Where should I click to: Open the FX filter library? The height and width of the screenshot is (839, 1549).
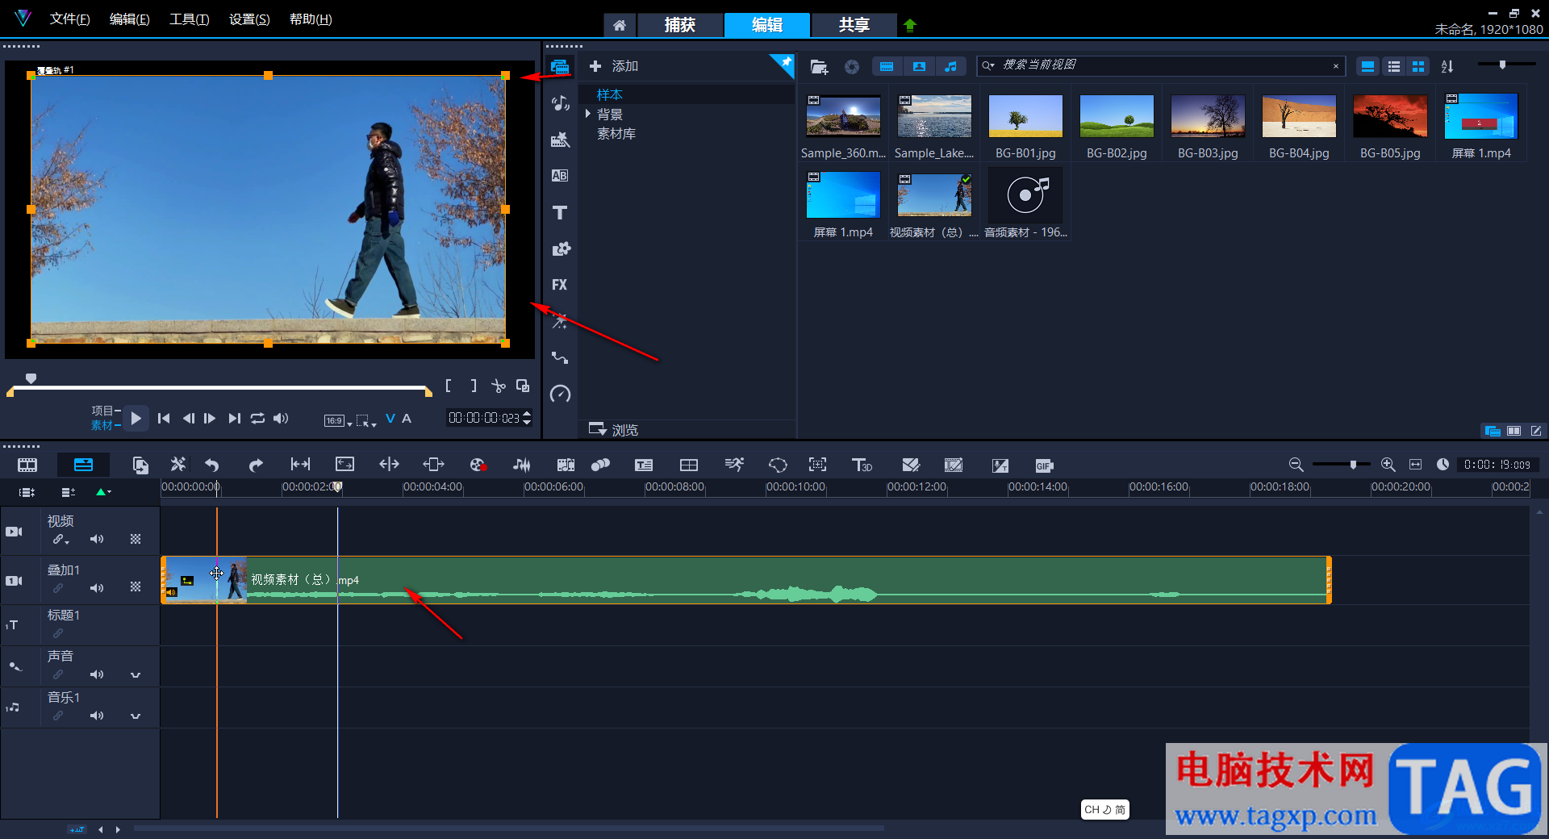coord(560,285)
